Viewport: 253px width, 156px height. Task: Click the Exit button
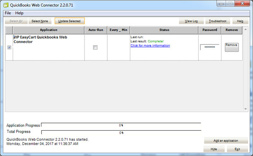237,149
